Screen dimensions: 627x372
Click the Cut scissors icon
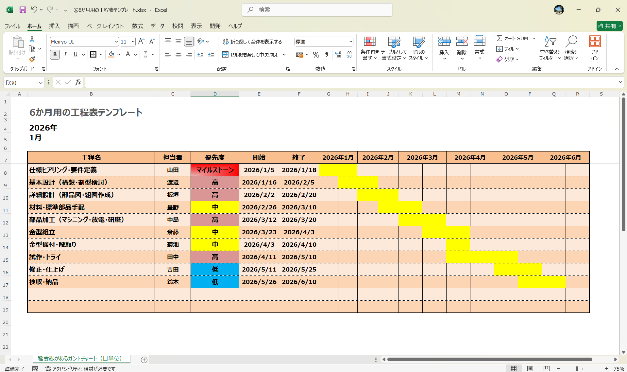click(32, 38)
